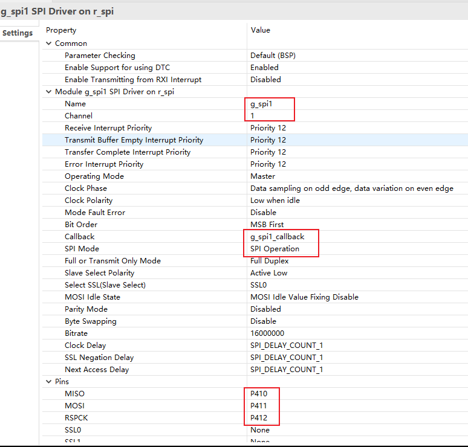The image size is (468, 447).
Task: Click the Low when idle value
Action: pyautogui.click(x=275, y=201)
